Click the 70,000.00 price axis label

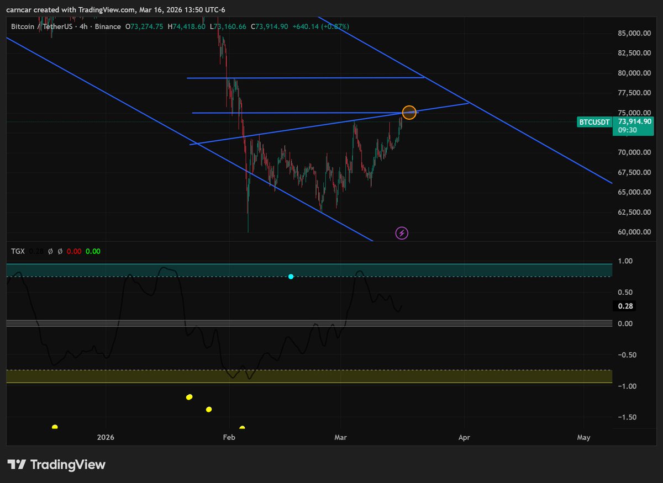(635, 152)
